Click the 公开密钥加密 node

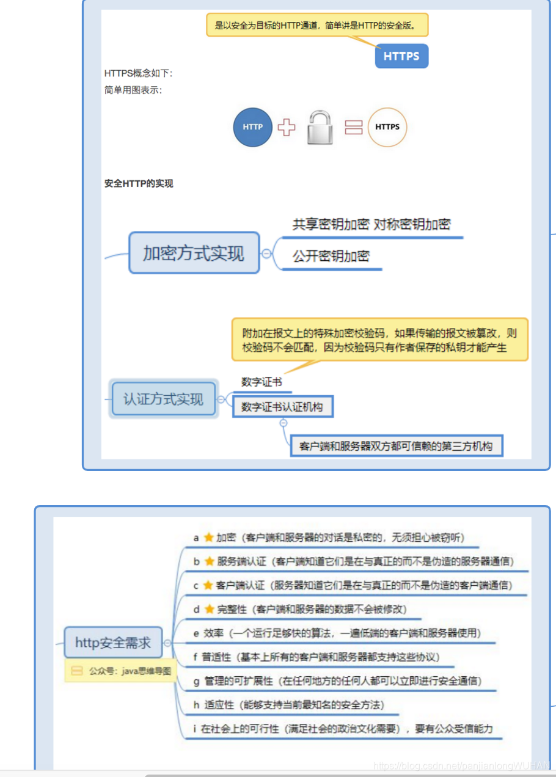[331, 256]
